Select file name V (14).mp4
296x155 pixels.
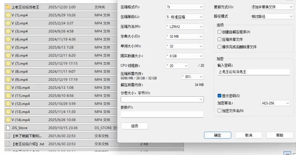coord(21,120)
